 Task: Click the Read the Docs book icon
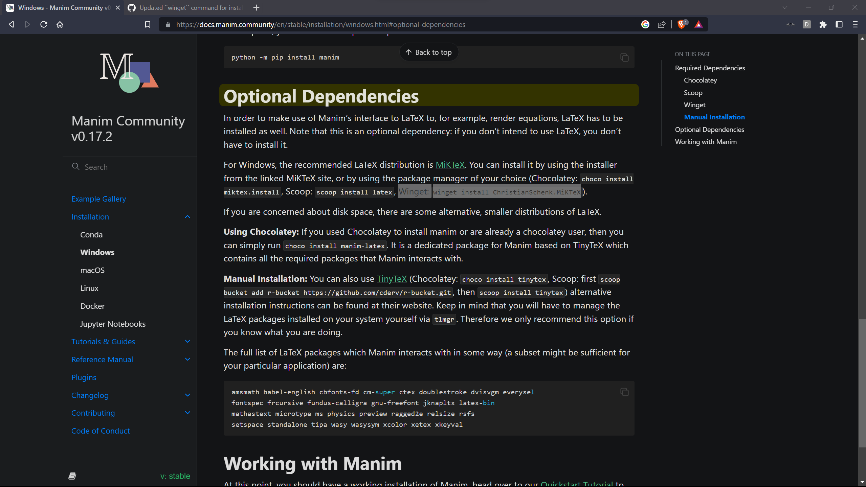point(72,476)
